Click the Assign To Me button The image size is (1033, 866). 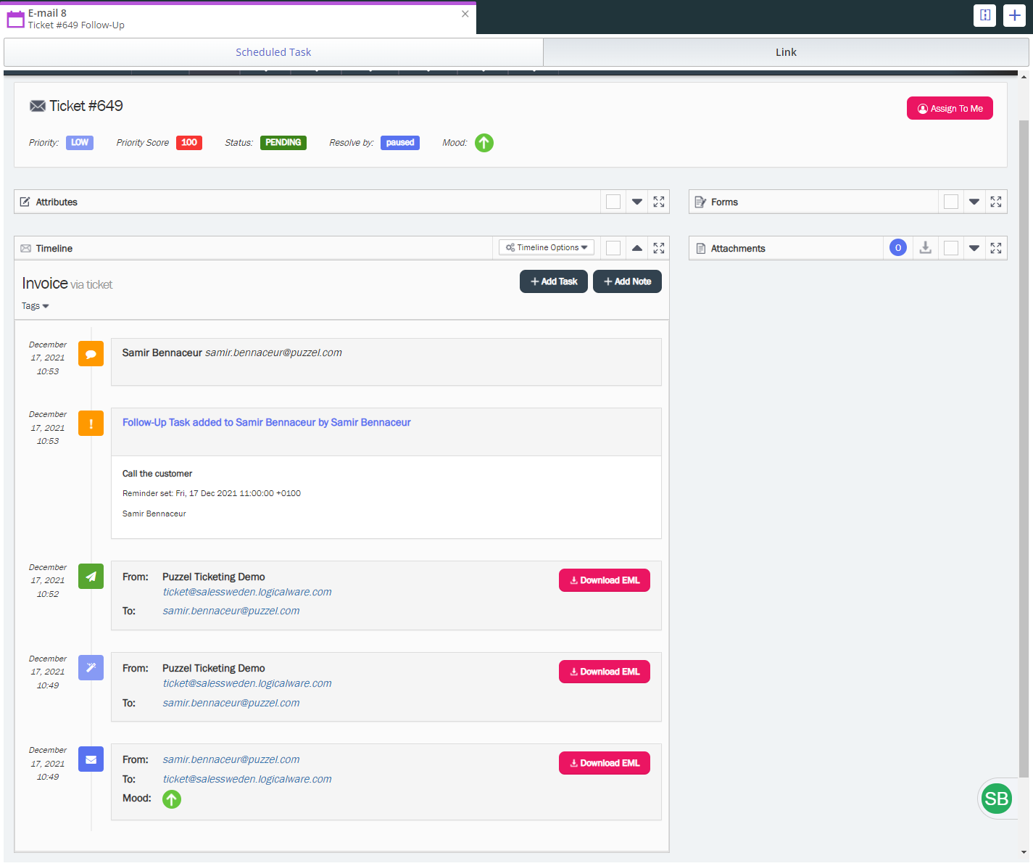tap(950, 108)
